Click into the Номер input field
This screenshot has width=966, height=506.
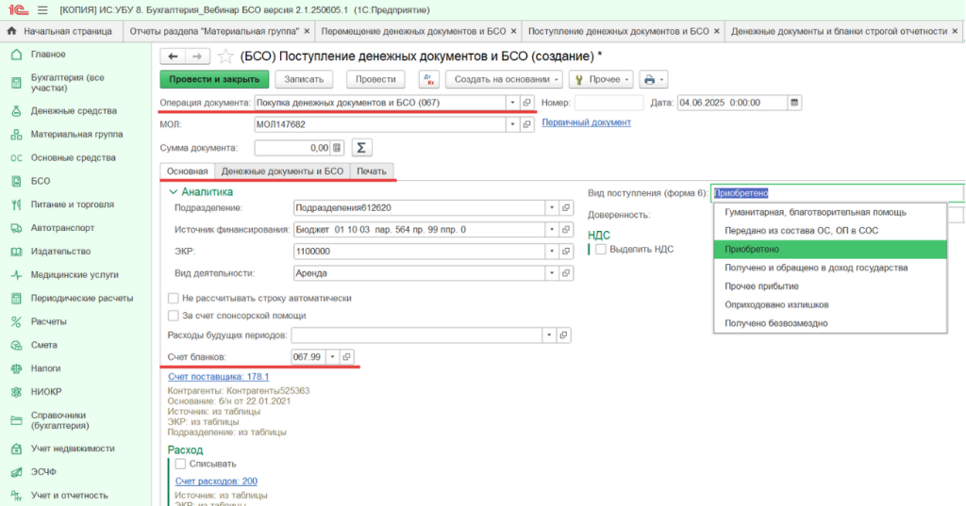(x=608, y=103)
